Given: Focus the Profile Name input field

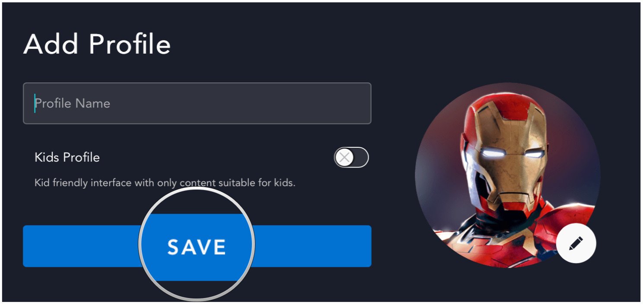Looking at the screenshot, I should [197, 103].
